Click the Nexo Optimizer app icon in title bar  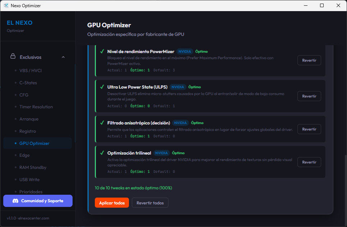click(x=5, y=5)
